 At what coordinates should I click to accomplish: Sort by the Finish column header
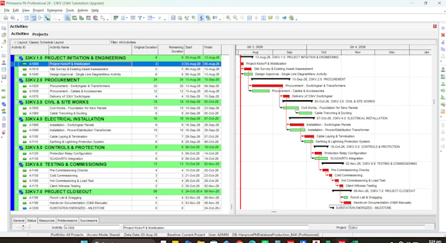click(212, 50)
